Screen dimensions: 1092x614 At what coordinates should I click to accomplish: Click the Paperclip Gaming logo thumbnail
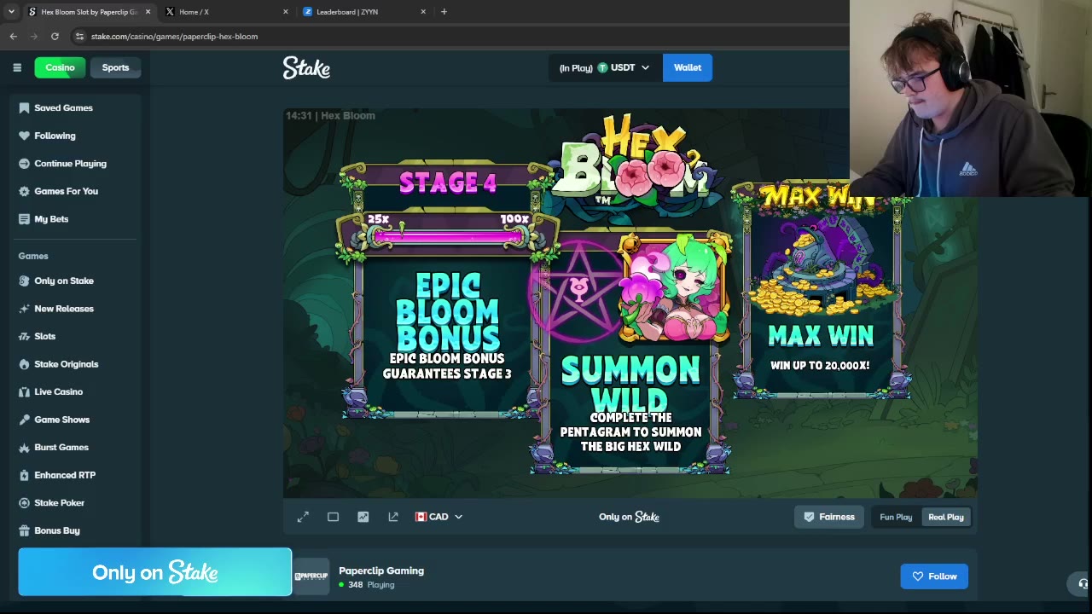pos(311,576)
